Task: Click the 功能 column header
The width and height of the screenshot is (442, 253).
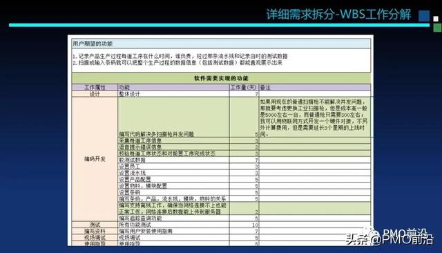Action: pos(173,87)
